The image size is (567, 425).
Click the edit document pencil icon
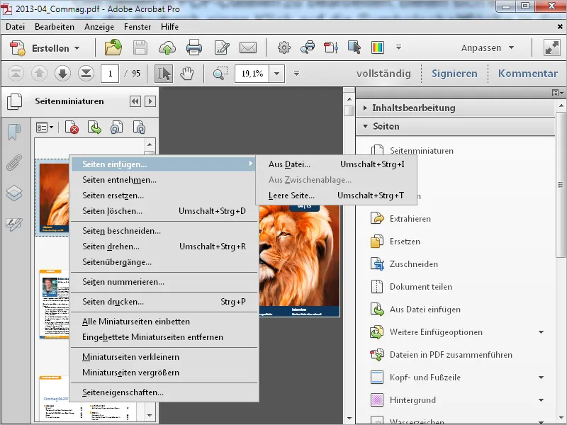(222, 47)
